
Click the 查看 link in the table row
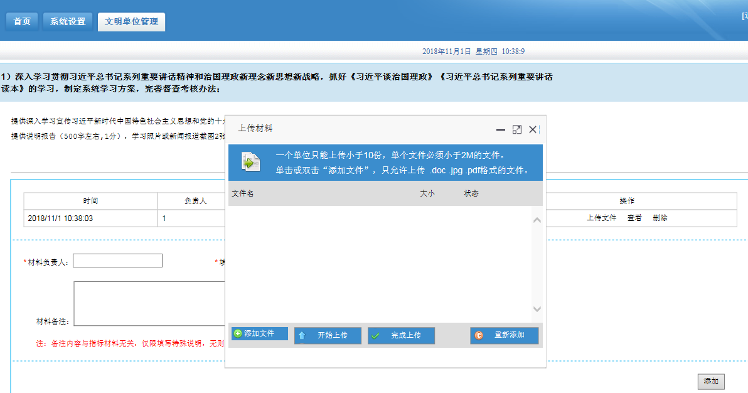634,218
